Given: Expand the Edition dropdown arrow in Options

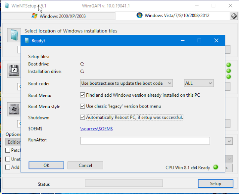Looking at the screenshot, I should pyautogui.click(x=229, y=141).
